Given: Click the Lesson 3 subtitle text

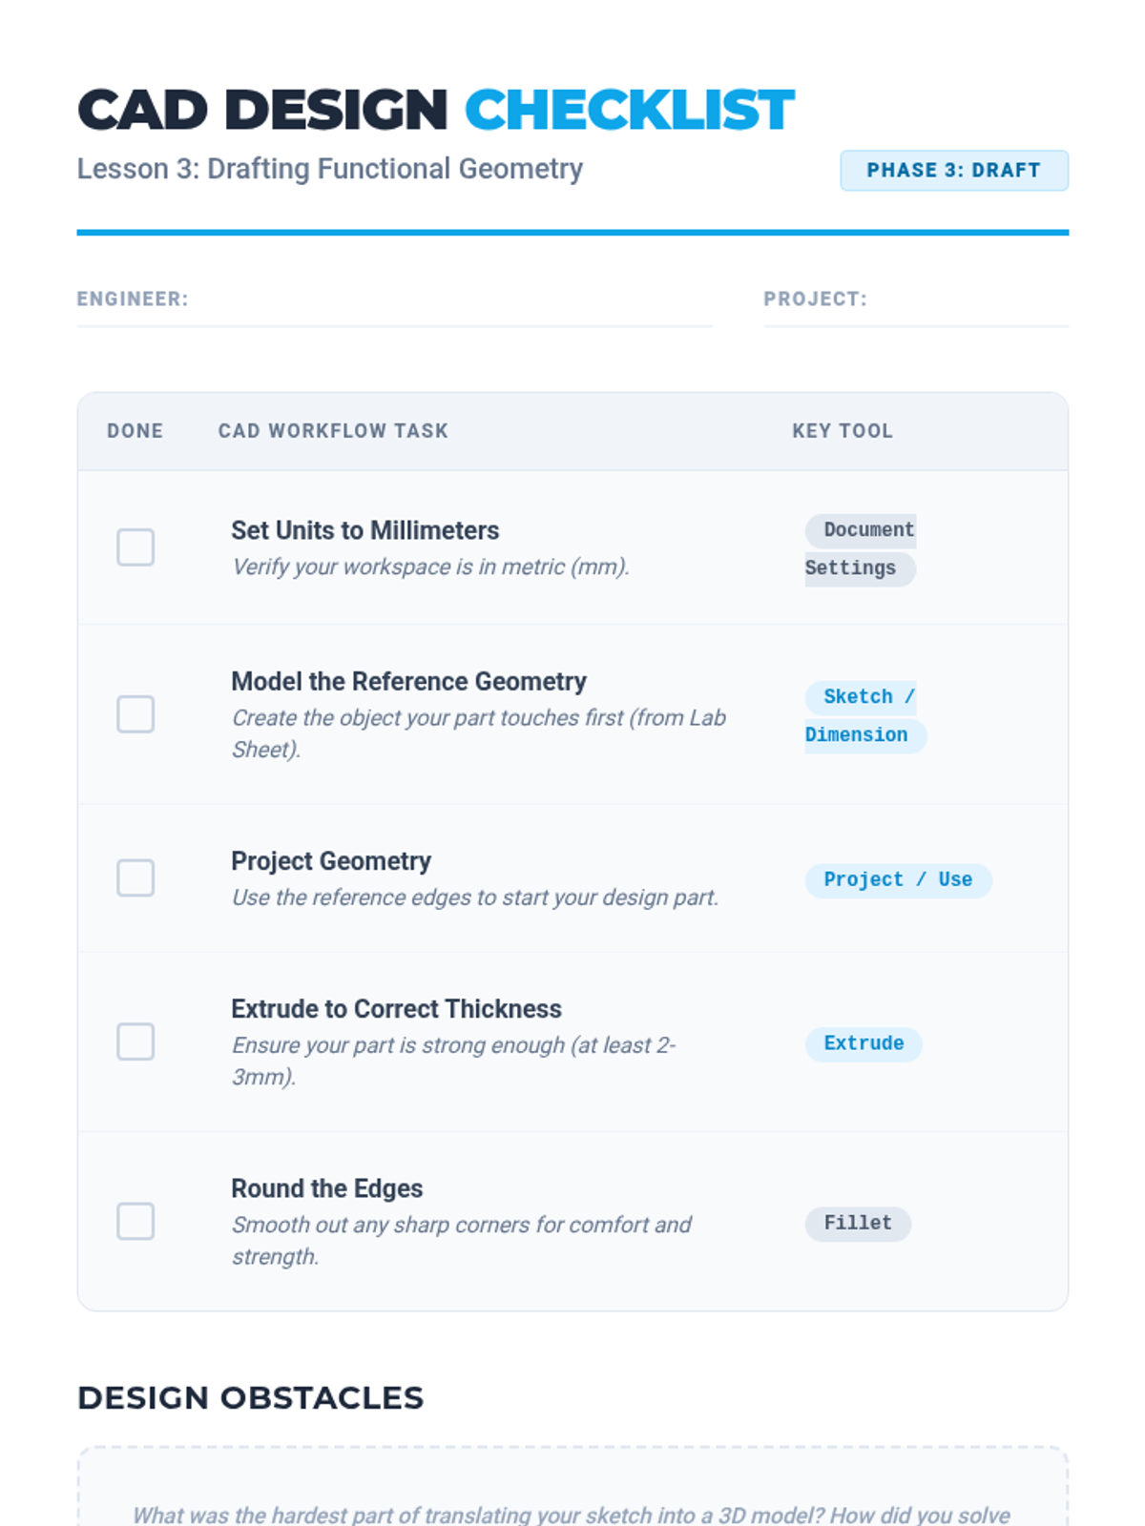Looking at the screenshot, I should pyautogui.click(x=329, y=169).
